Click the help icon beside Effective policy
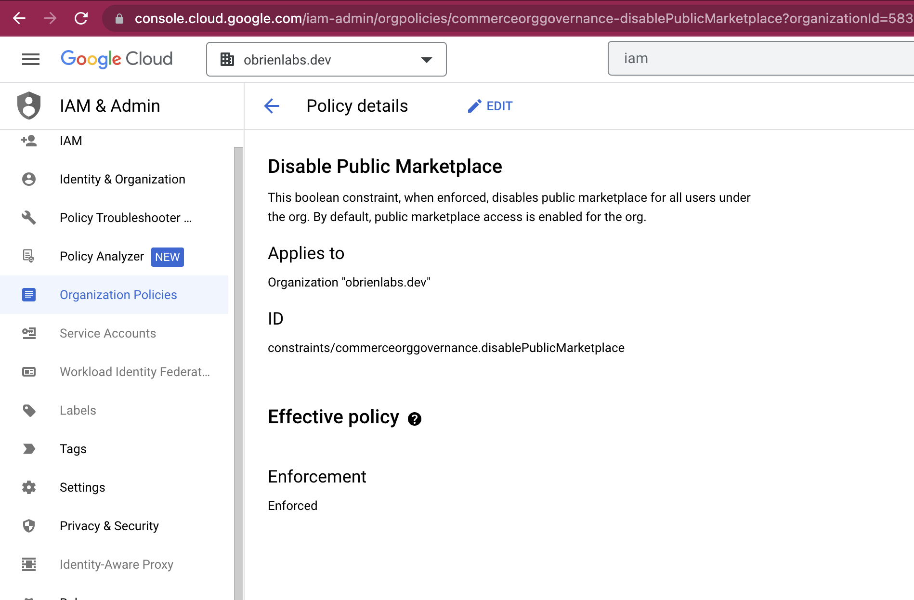 tap(415, 418)
